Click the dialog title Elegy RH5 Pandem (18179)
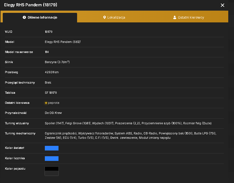The height and width of the screenshot is (183, 234). [x=31, y=5]
